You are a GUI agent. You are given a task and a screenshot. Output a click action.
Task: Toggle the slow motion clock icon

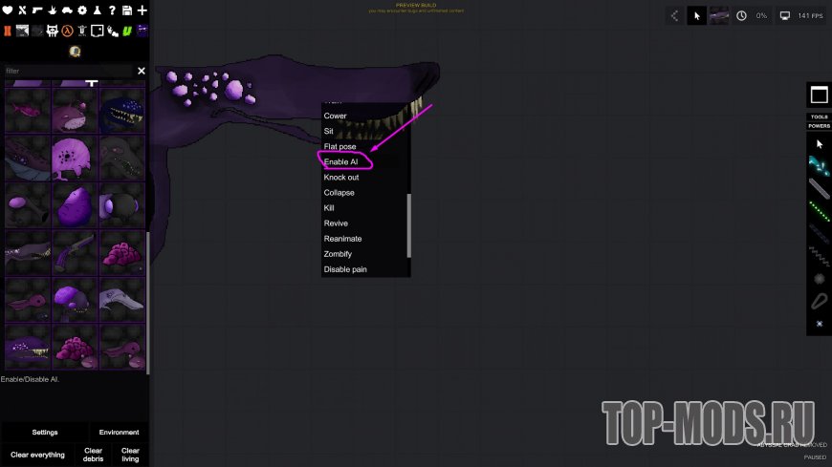coord(741,15)
